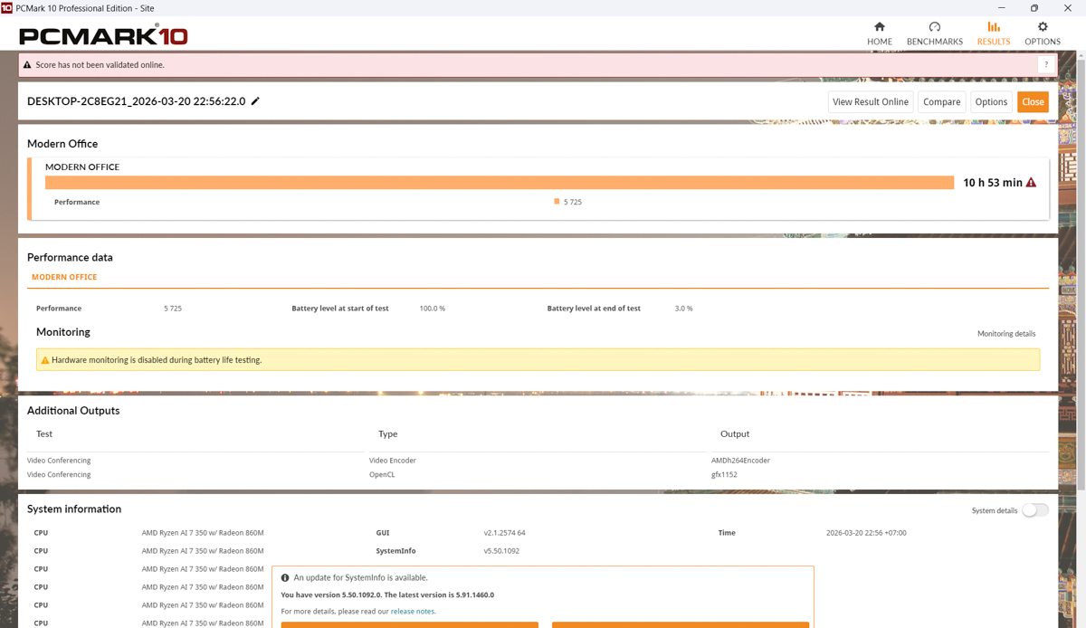Screen dimensions: 1086x628
Task: Click the Test column header
Action: (x=44, y=433)
